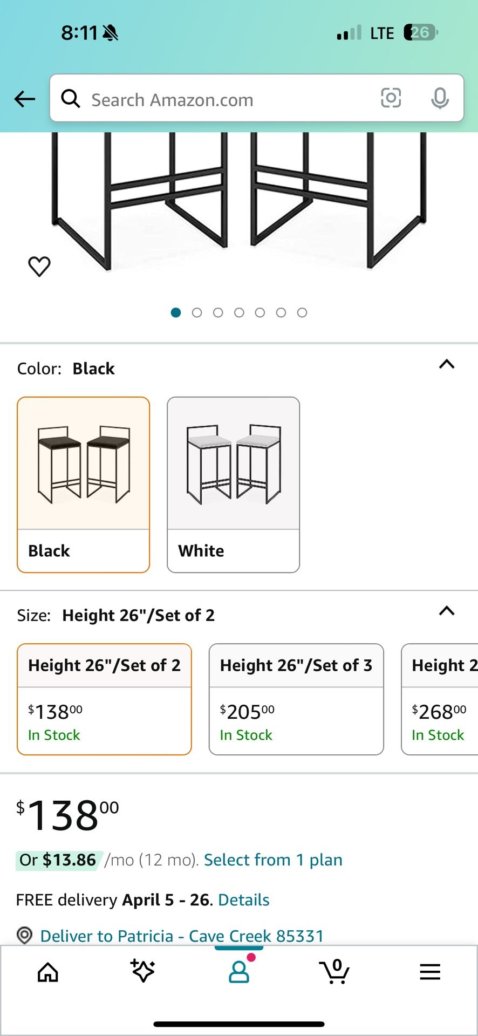Tap the Search Amazon.com field
This screenshot has height=1036, width=478.
tap(216, 99)
